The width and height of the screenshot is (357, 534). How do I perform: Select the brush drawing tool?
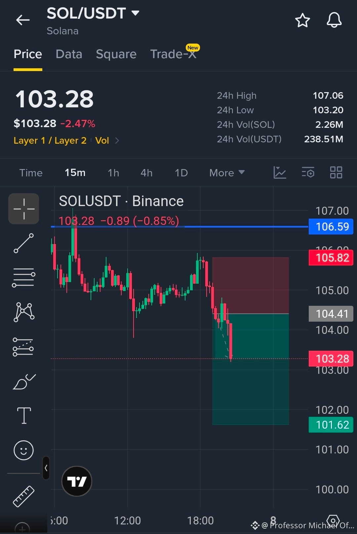24,381
